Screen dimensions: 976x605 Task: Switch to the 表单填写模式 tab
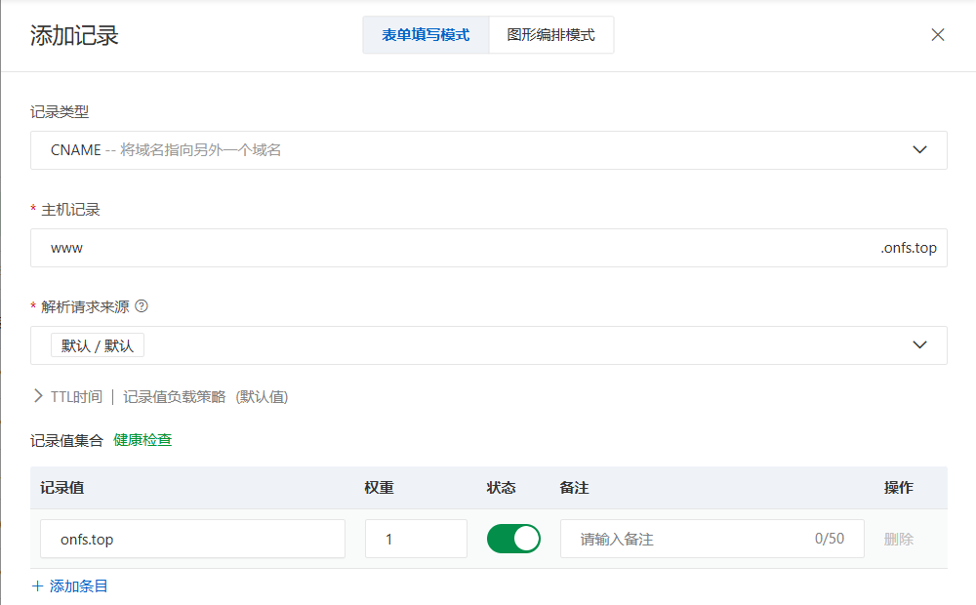click(x=426, y=35)
